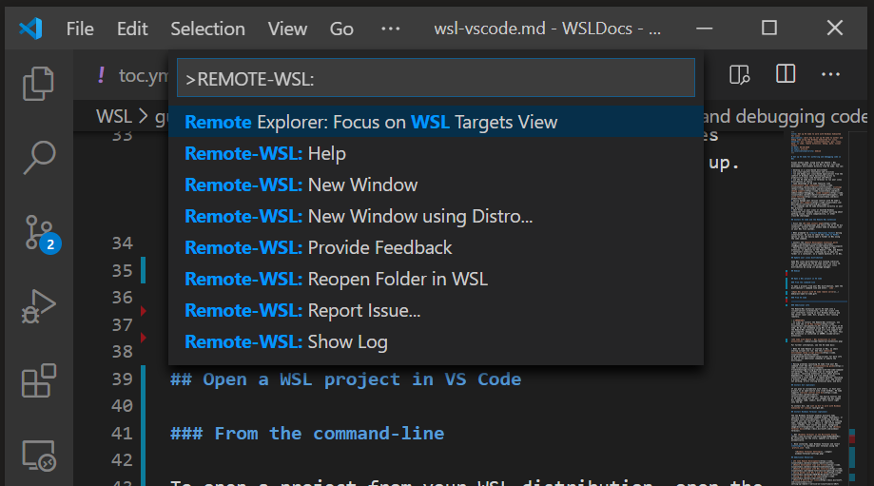Expand the editor's More Actions ellipsis
The width and height of the screenshot is (874, 486).
(830, 74)
